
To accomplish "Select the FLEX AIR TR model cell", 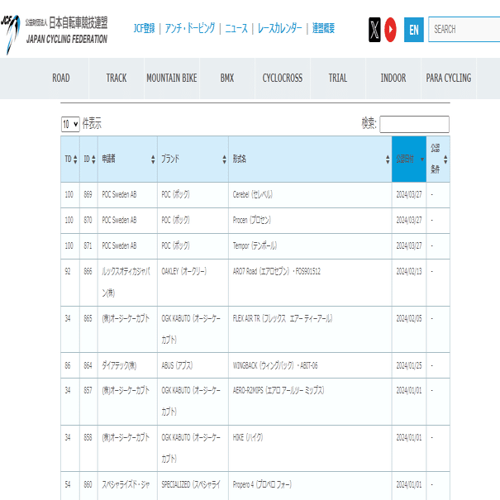I will [x=310, y=330].
